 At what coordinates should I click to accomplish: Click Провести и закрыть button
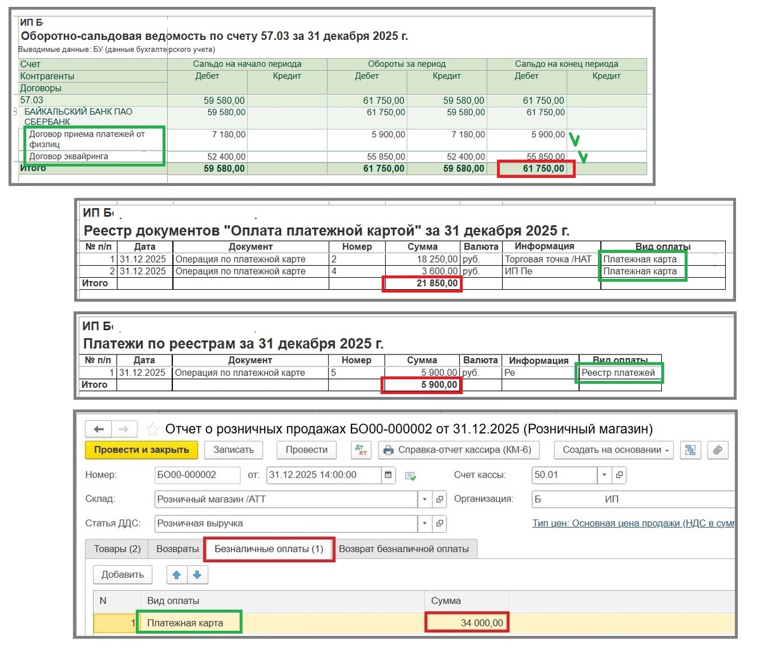click(x=141, y=450)
